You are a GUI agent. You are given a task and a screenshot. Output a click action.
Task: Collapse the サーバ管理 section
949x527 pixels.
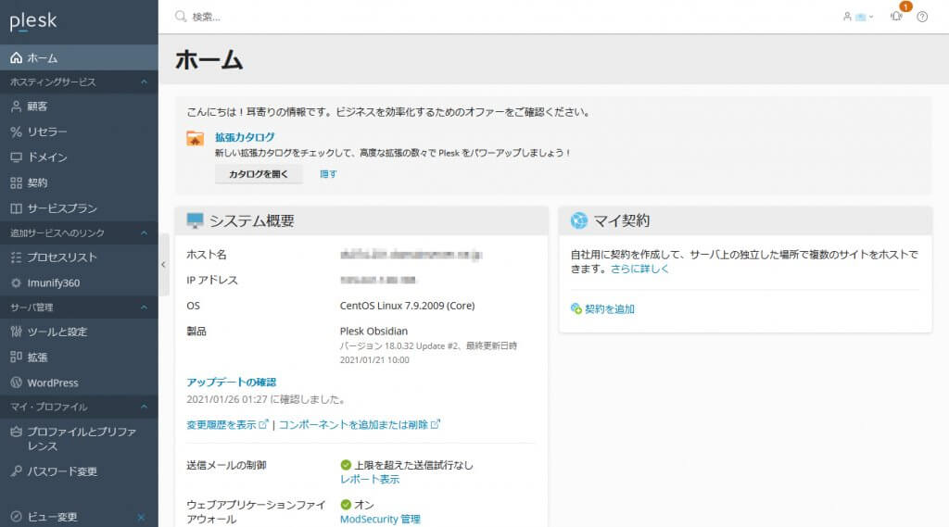tap(144, 307)
